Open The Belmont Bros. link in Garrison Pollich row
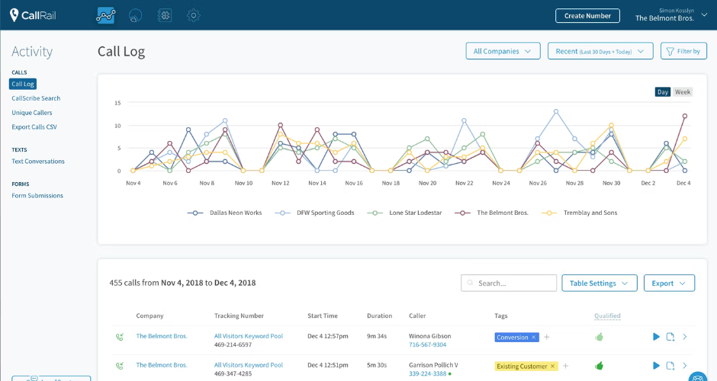The image size is (717, 381). click(162, 365)
